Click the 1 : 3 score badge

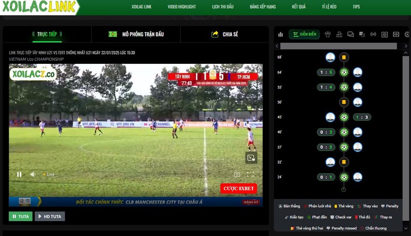click(362, 117)
